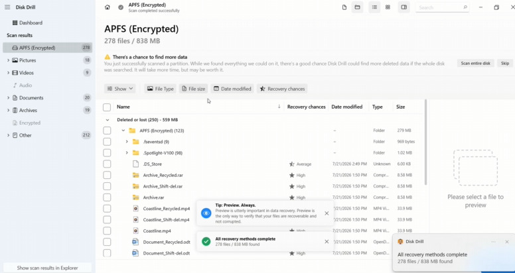Go to home via house icon
The width and height of the screenshot is (515, 273).
[x=108, y=7]
